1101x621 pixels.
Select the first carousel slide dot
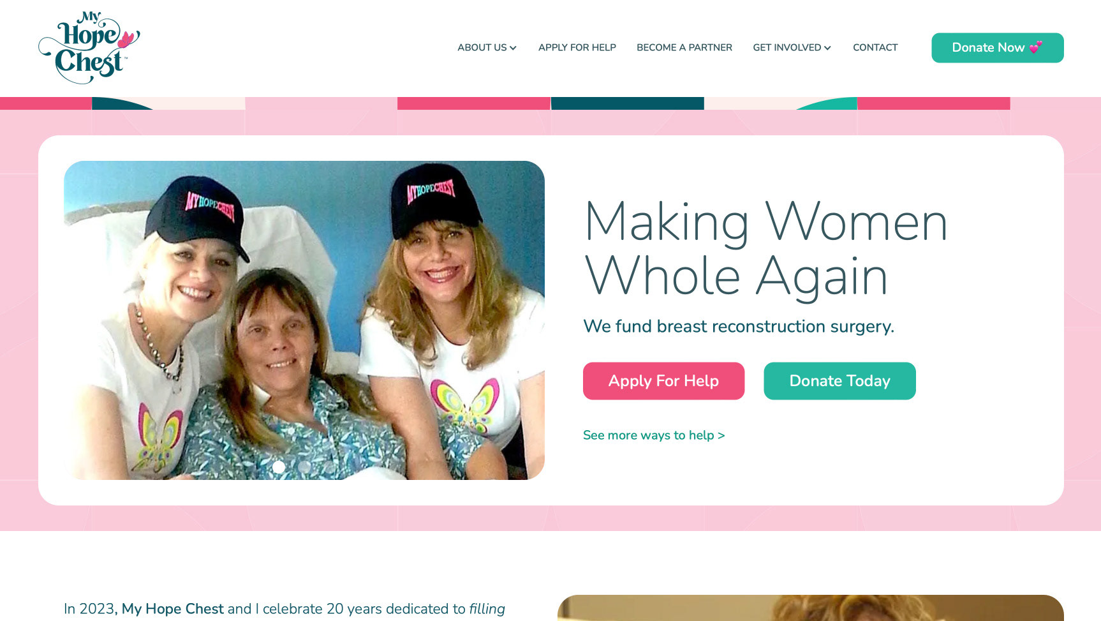[279, 467]
